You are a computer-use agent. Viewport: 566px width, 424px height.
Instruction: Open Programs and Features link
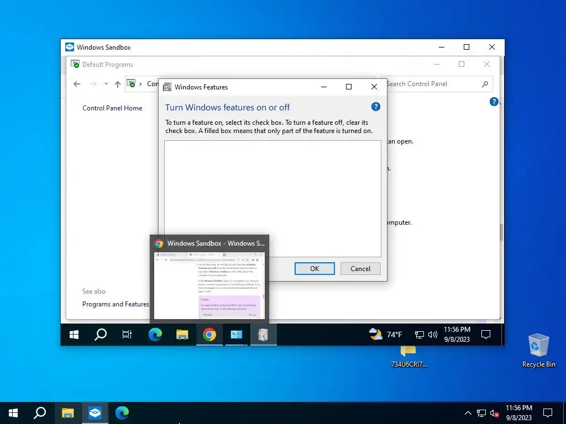(116, 304)
